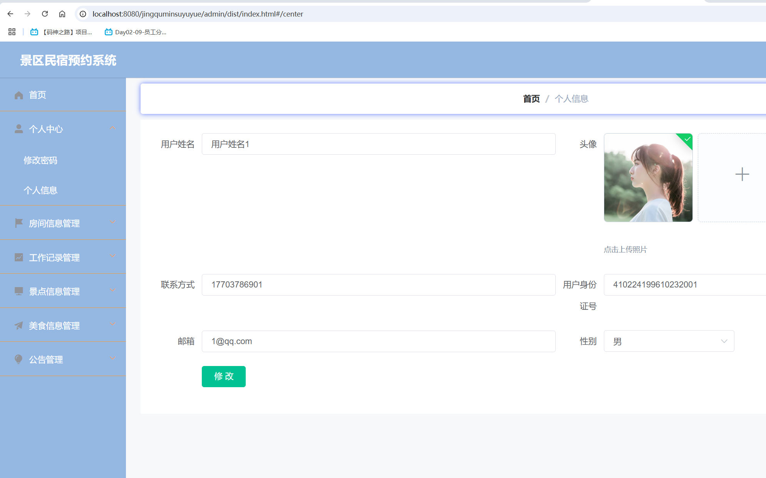Open the 工作记录管理 menu label
The height and width of the screenshot is (478, 766).
click(x=54, y=257)
